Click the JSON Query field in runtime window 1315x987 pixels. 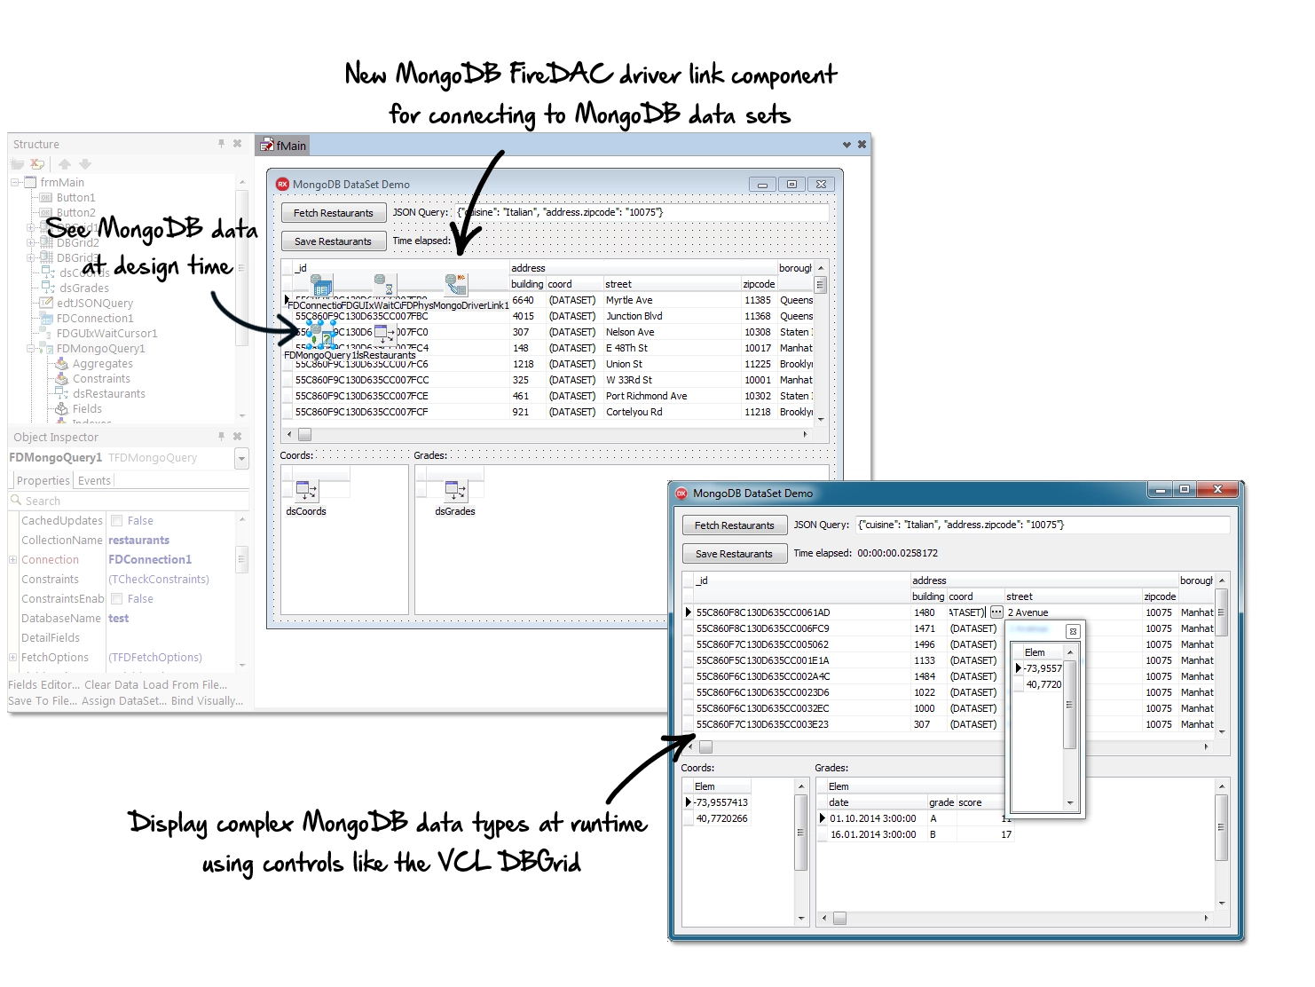(1043, 525)
